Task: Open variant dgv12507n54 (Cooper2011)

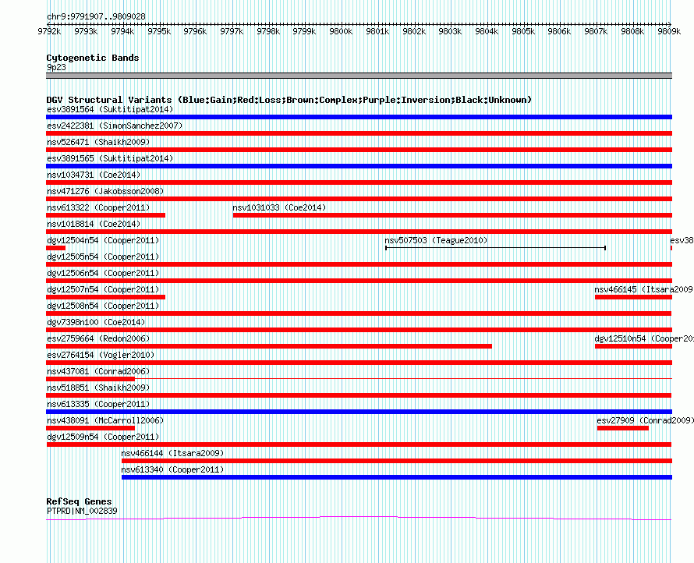Action: (103, 289)
